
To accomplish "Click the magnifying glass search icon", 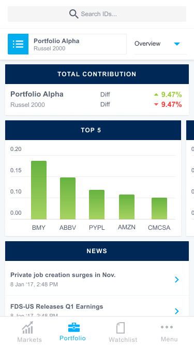I will coord(73,14).
